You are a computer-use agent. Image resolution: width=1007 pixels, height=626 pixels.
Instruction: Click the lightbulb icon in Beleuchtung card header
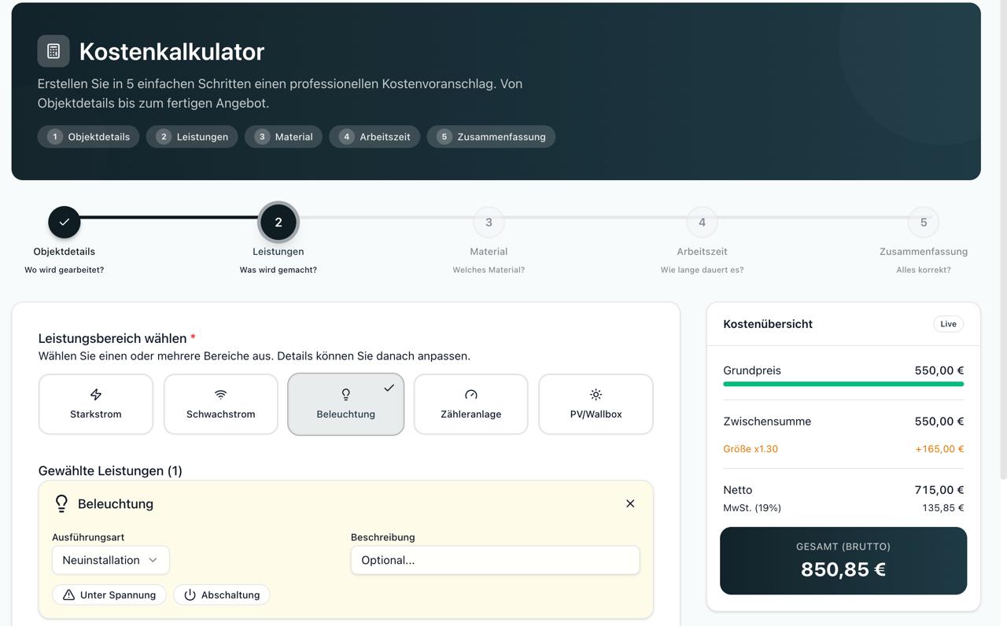point(61,503)
